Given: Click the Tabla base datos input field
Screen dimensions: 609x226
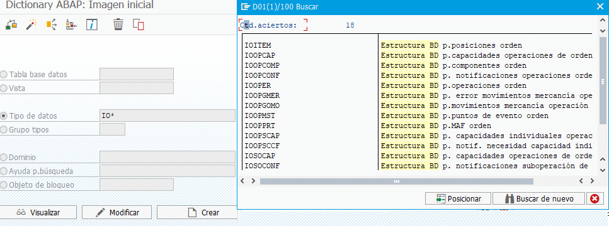Looking at the screenshot, I should 137,74.
